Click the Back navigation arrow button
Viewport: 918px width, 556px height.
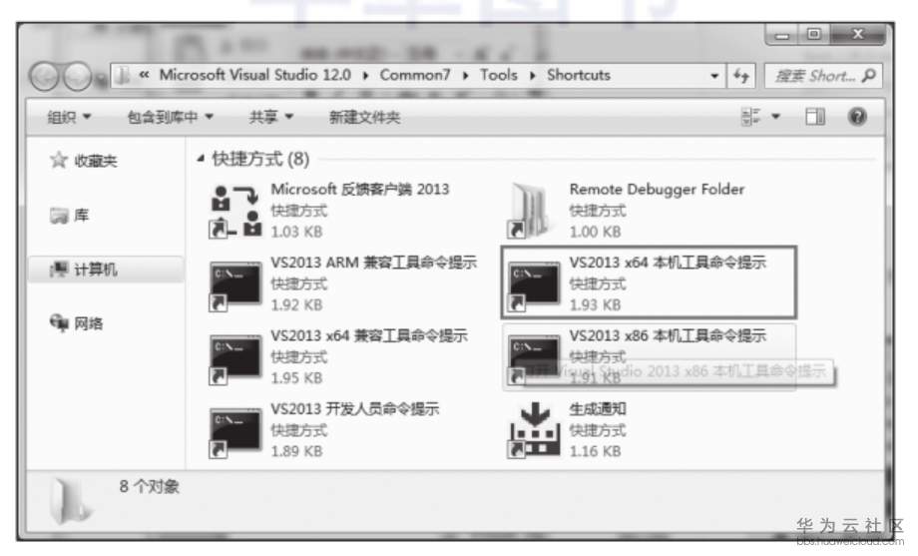point(44,76)
